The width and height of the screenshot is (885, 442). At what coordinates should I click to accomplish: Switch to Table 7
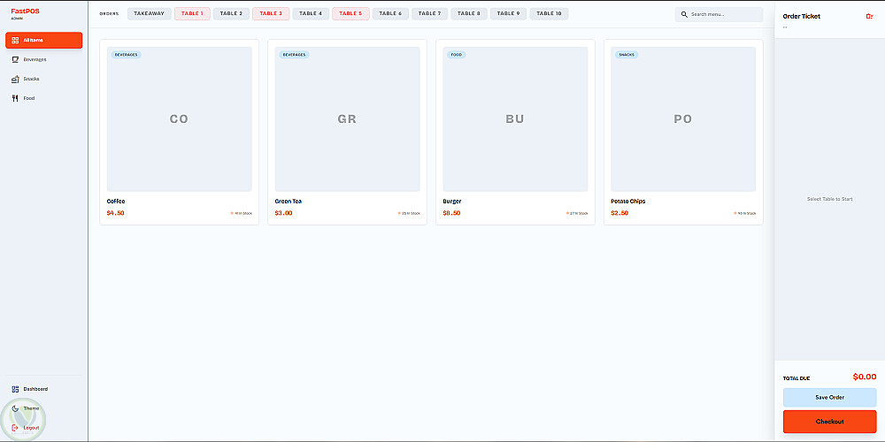point(429,13)
